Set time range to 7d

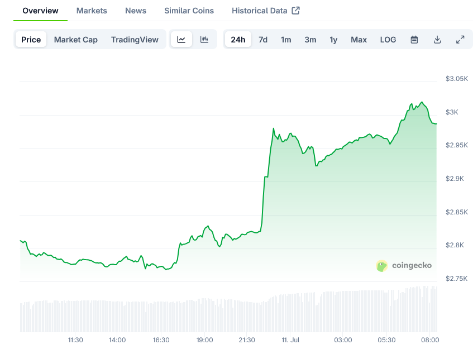click(263, 40)
